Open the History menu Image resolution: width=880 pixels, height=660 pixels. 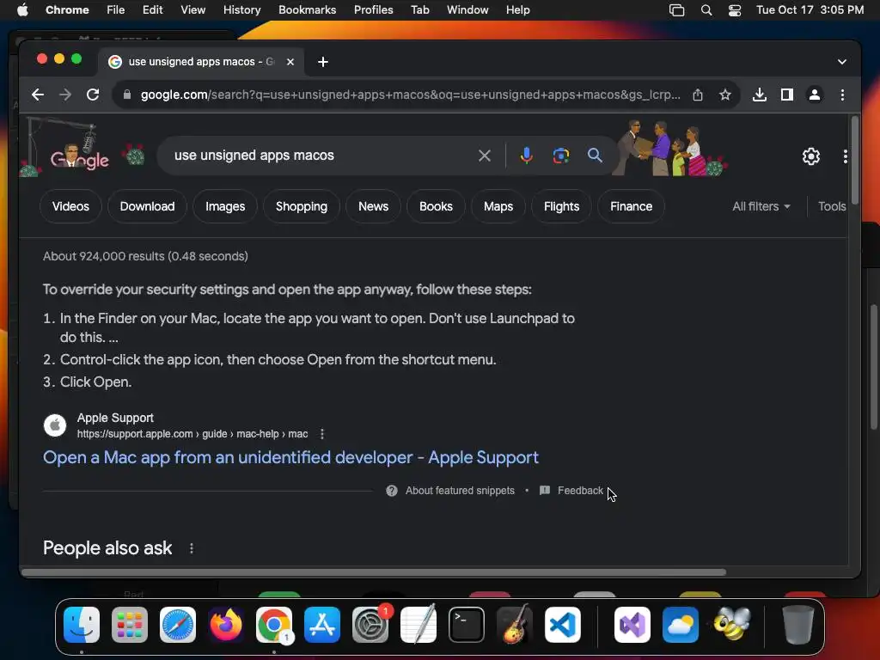[241, 10]
